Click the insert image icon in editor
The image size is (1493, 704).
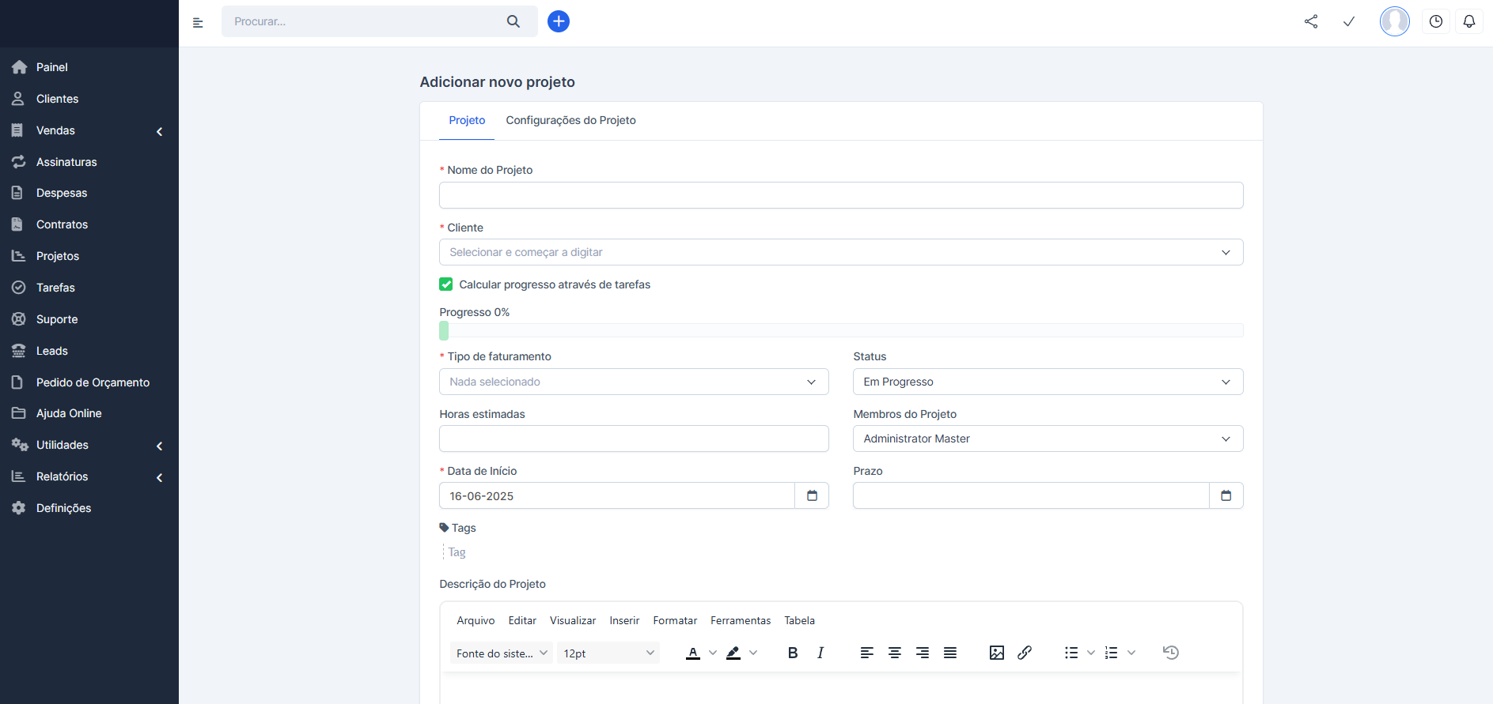pyautogui.click(x=996, y=653)
